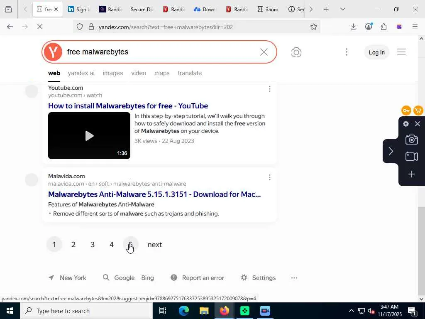The image size is (425, 319).
Task: Open Firefox extensions puzzle icon
Action: click(x=383, y=27)
